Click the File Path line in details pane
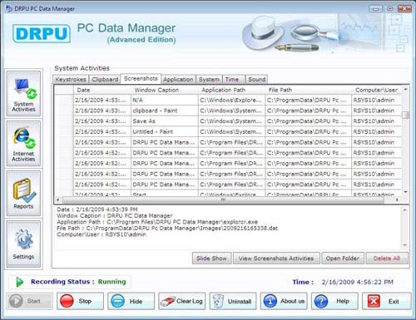 pos(167,229)
